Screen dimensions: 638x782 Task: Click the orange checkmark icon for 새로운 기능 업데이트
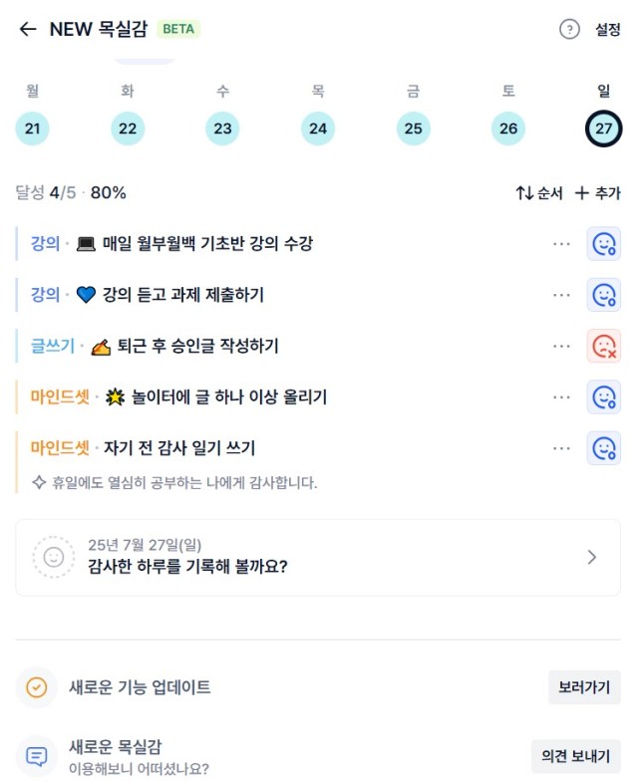click(37, 687)
